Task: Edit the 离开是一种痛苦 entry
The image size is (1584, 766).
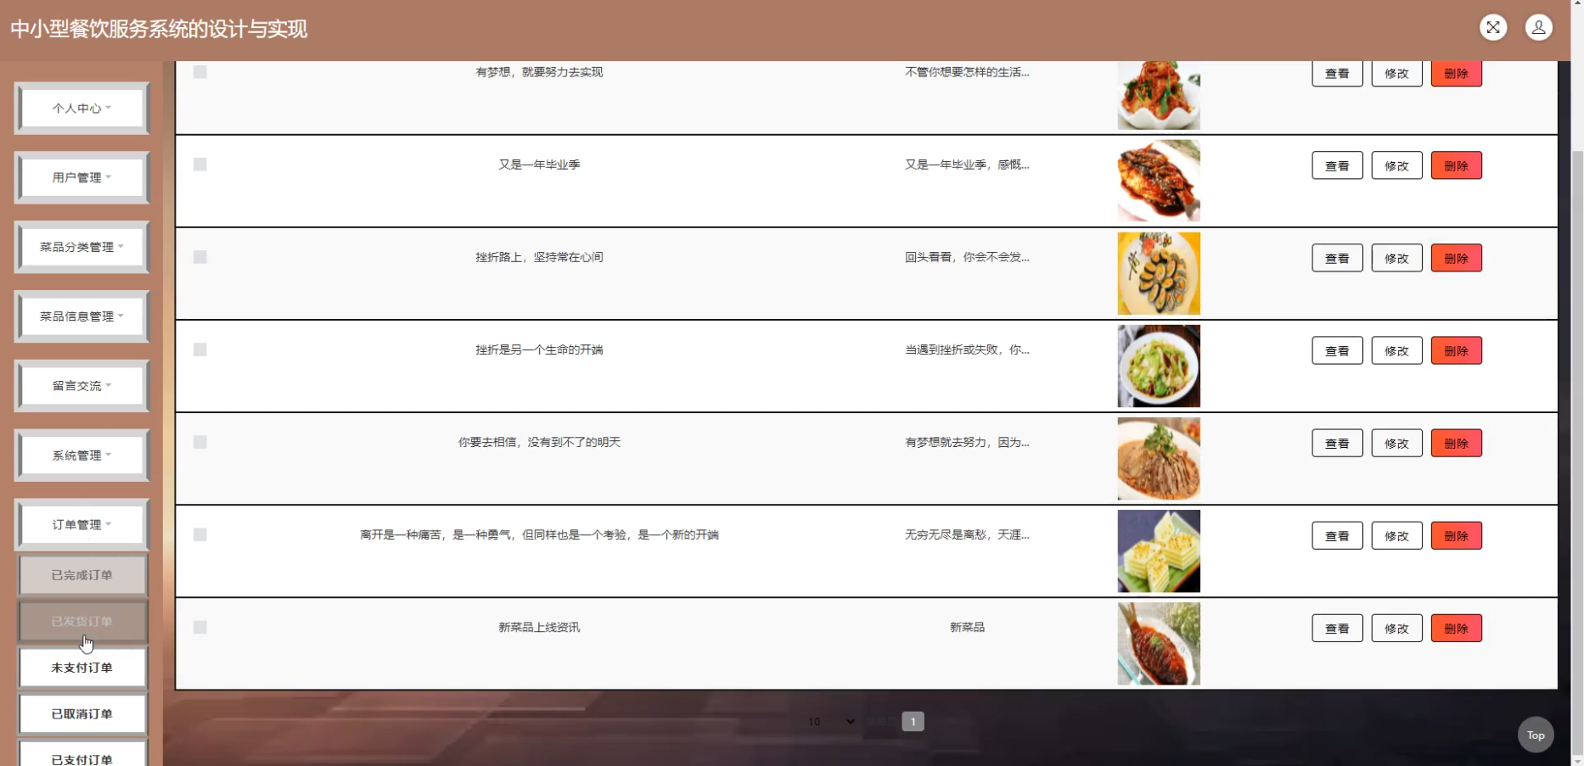Action: tap(1396, 535)
